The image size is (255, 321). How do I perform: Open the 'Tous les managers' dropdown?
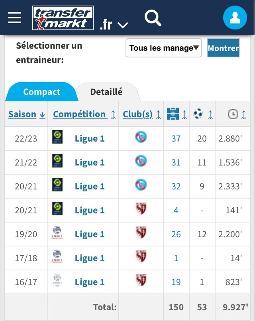pos(164,48)
